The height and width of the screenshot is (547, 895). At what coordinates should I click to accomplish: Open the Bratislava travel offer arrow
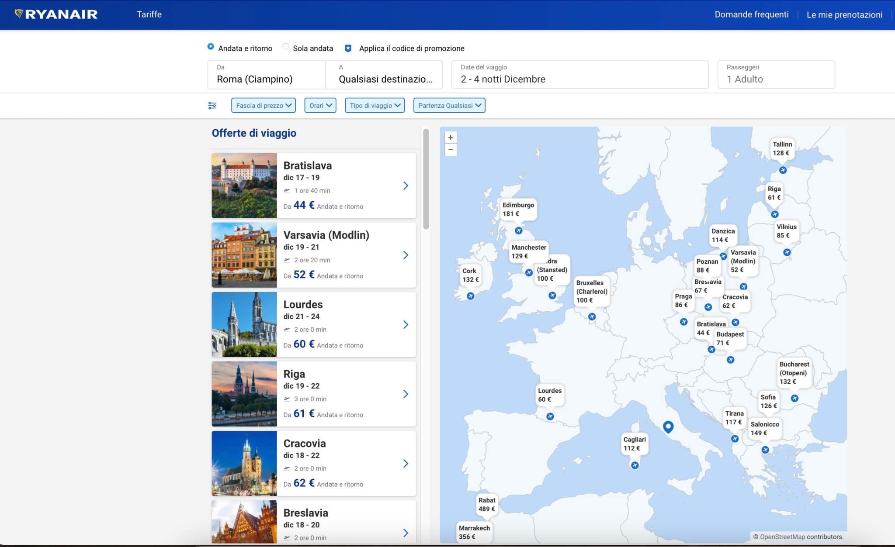click(x=406, y=186)
